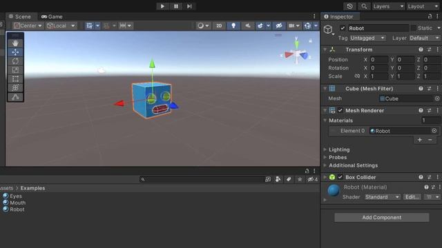Advance one frame with the step button
The height and width of the screenshot is (248, 442).
tap(189, 6)
